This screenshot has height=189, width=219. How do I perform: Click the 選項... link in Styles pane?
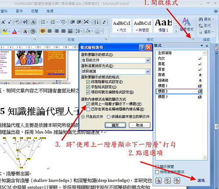pyautogui.click(x=202, y=181)
